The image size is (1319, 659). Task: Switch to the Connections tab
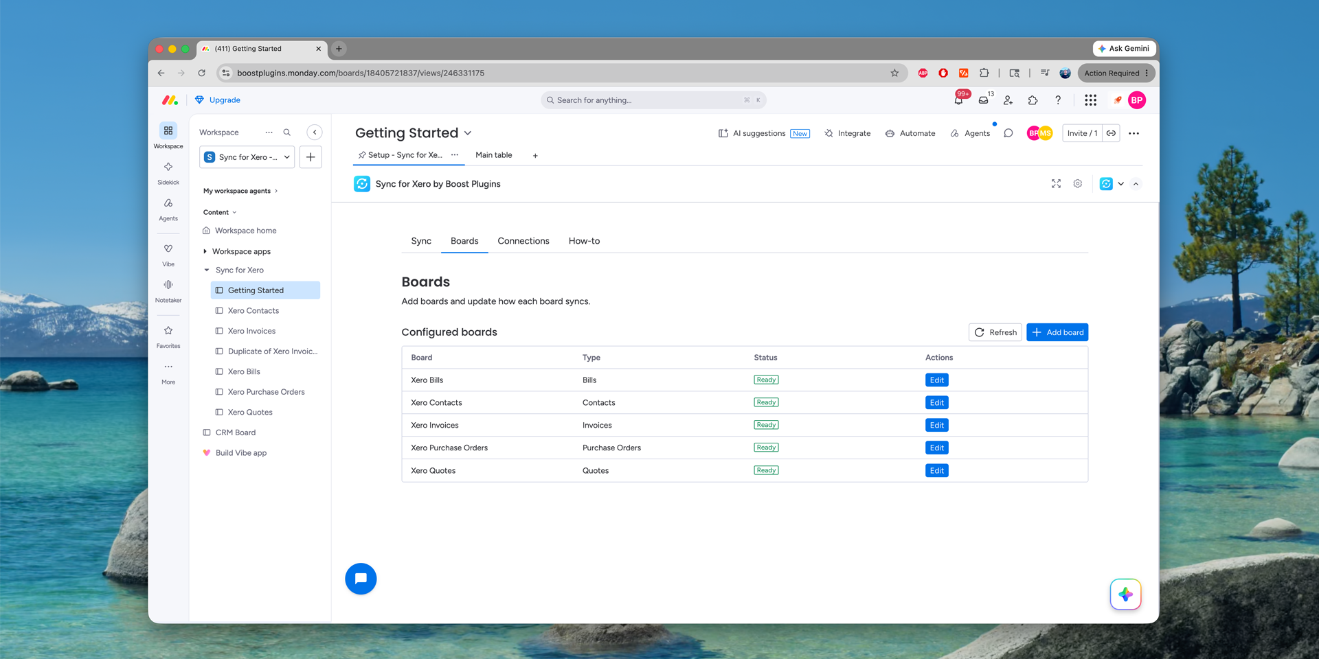pos(523,241)
